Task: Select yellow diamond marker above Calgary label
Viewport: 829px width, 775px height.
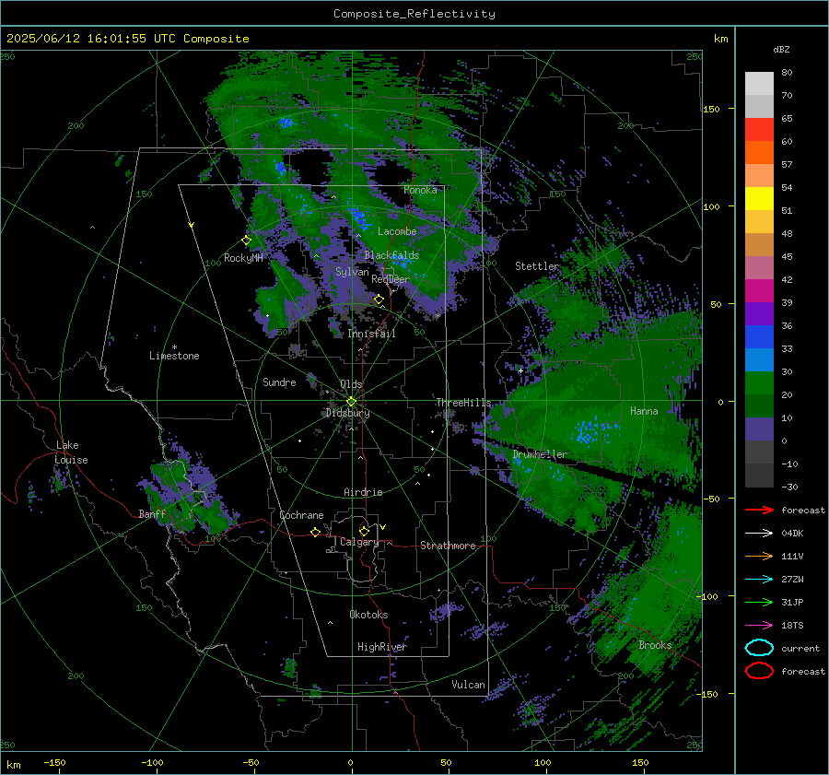Action: tap(364, 531)
